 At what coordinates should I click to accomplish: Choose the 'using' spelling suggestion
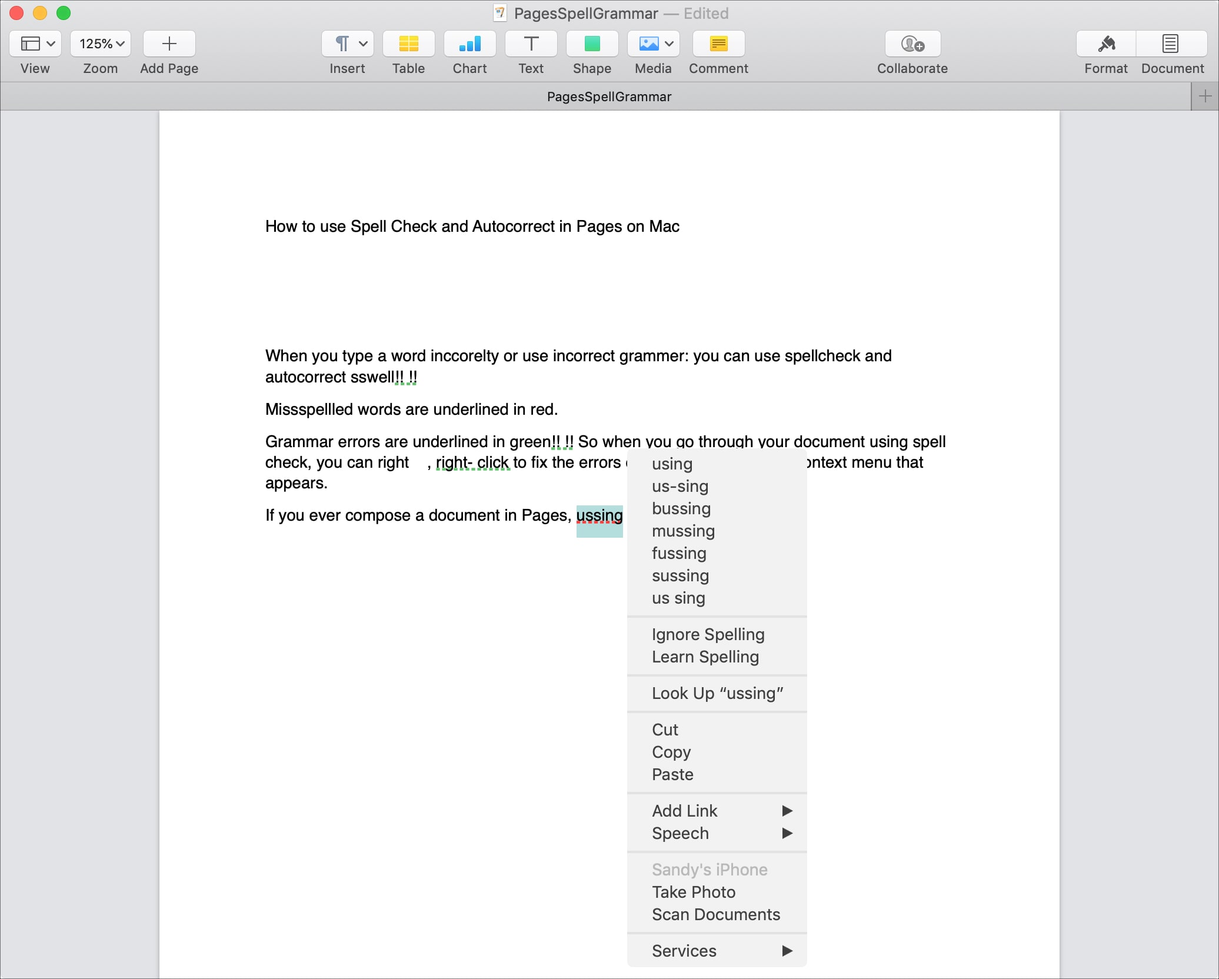click(x=672, y=464)
